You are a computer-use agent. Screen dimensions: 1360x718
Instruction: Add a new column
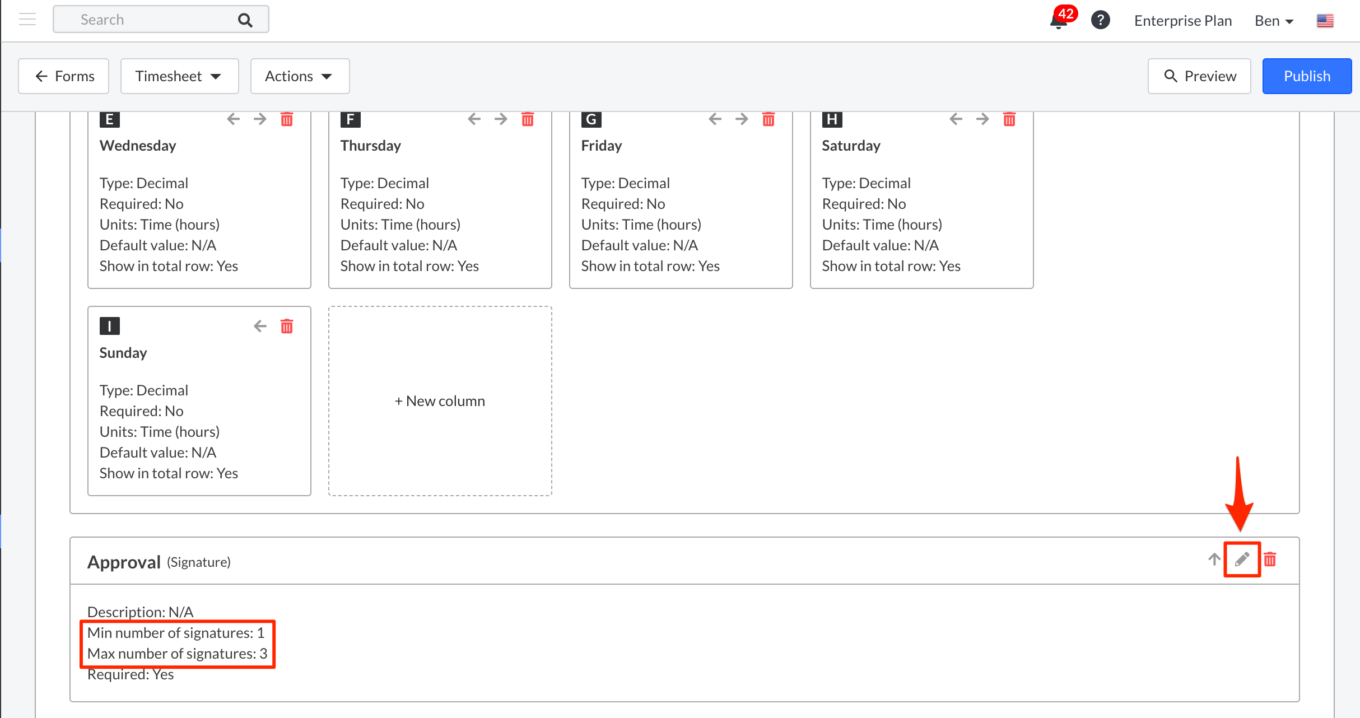pos(440,401)
